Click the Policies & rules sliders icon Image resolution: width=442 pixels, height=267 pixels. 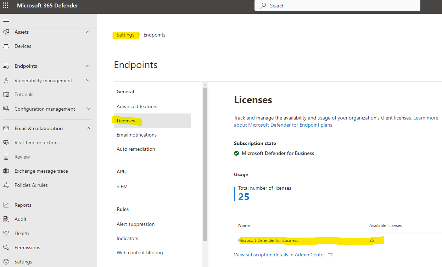(6, 185)
